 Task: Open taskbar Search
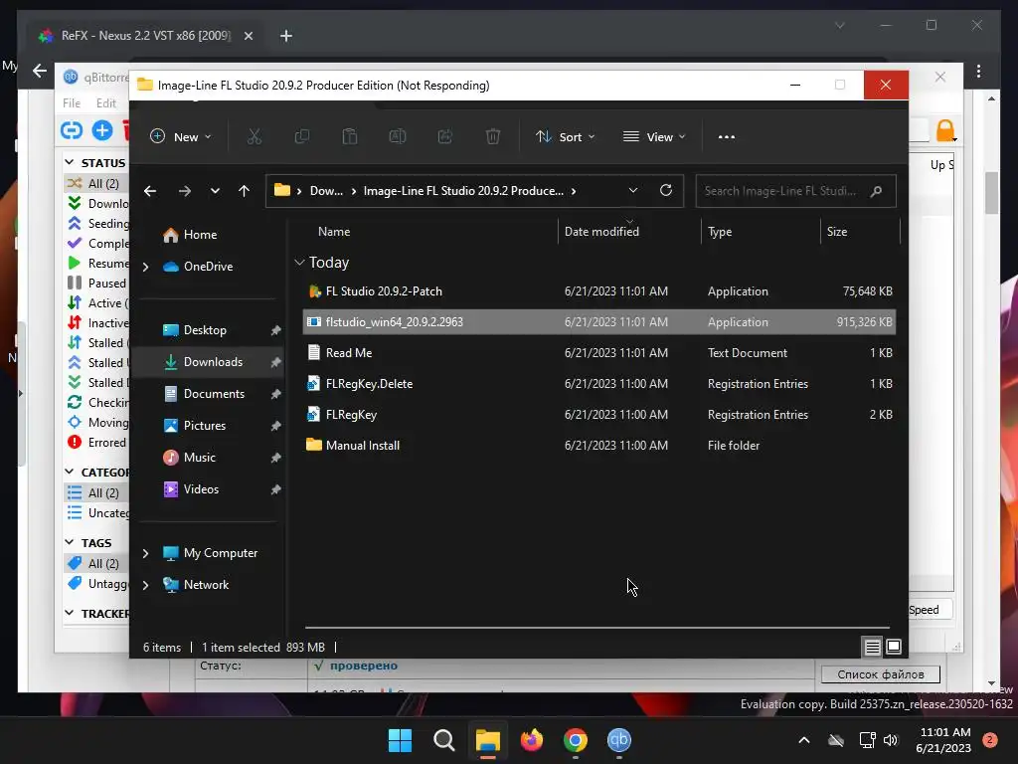444,740
